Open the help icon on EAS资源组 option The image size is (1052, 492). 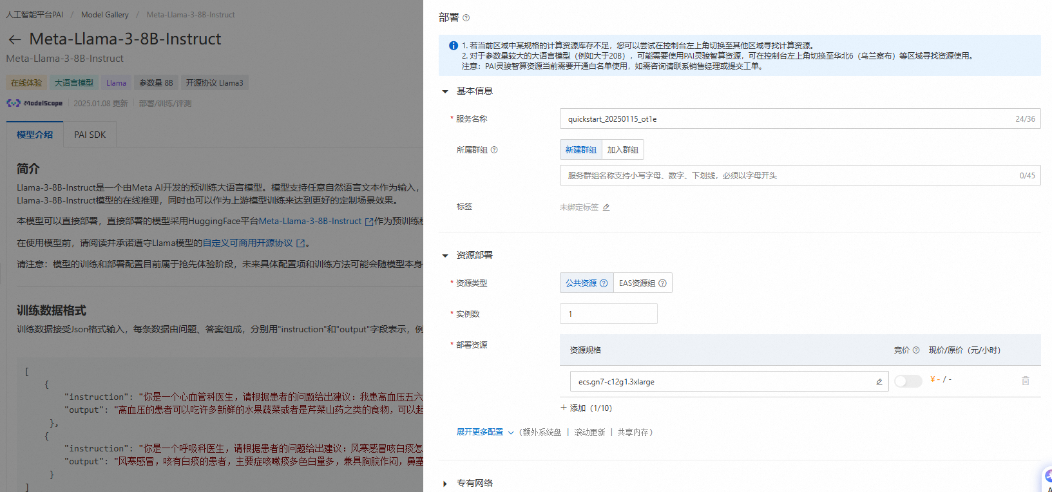tap(662, 283)
